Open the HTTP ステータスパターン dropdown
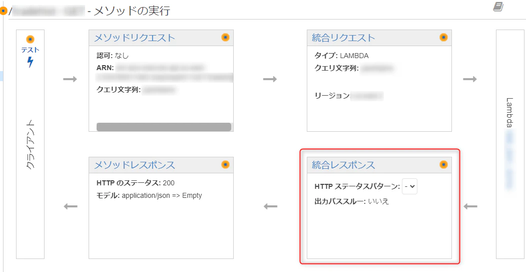 click(x=409, y=186)
